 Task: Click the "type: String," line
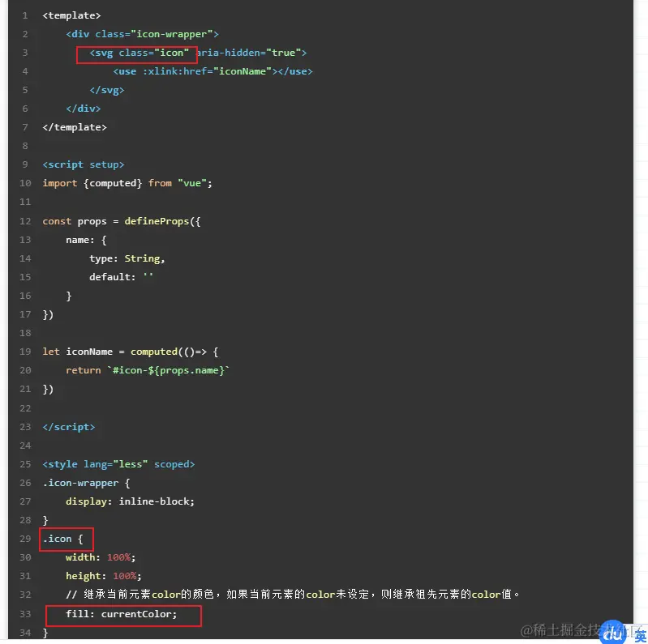pos(127,258)
